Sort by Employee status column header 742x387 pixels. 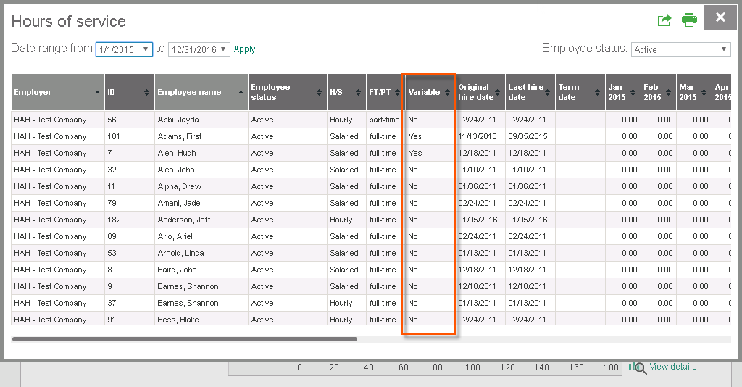pos(287,92)
